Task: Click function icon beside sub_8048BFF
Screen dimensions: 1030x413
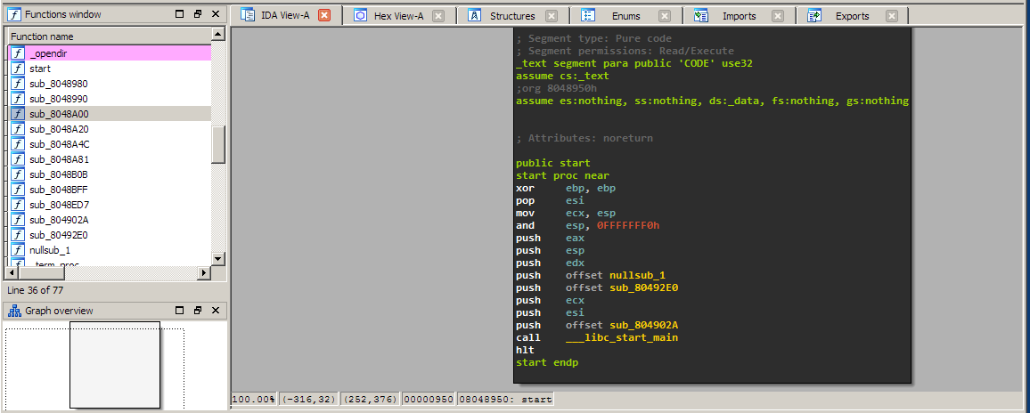Action: (19, 189)
